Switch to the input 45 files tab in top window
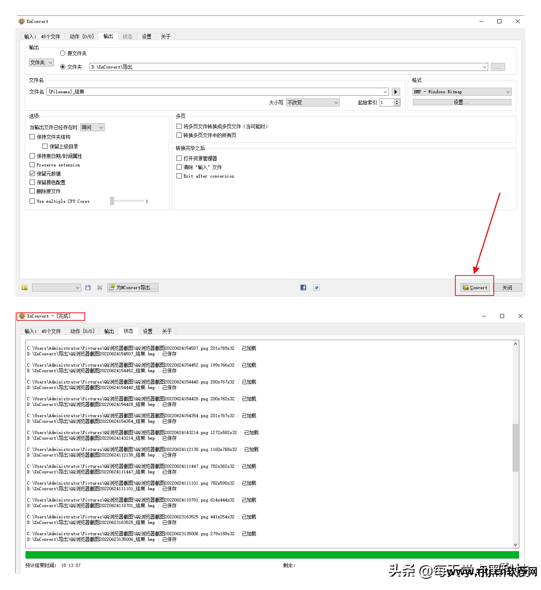Screen dimensions: 541x590 pyautogui.click(x=42, y=36)
